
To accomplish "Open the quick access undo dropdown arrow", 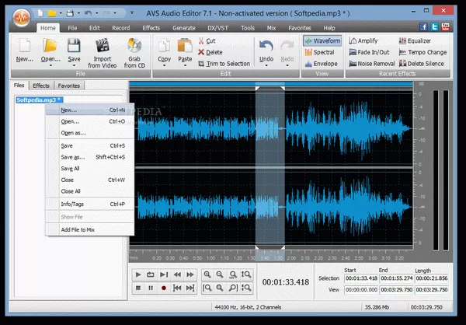I will tap(96, 13).
